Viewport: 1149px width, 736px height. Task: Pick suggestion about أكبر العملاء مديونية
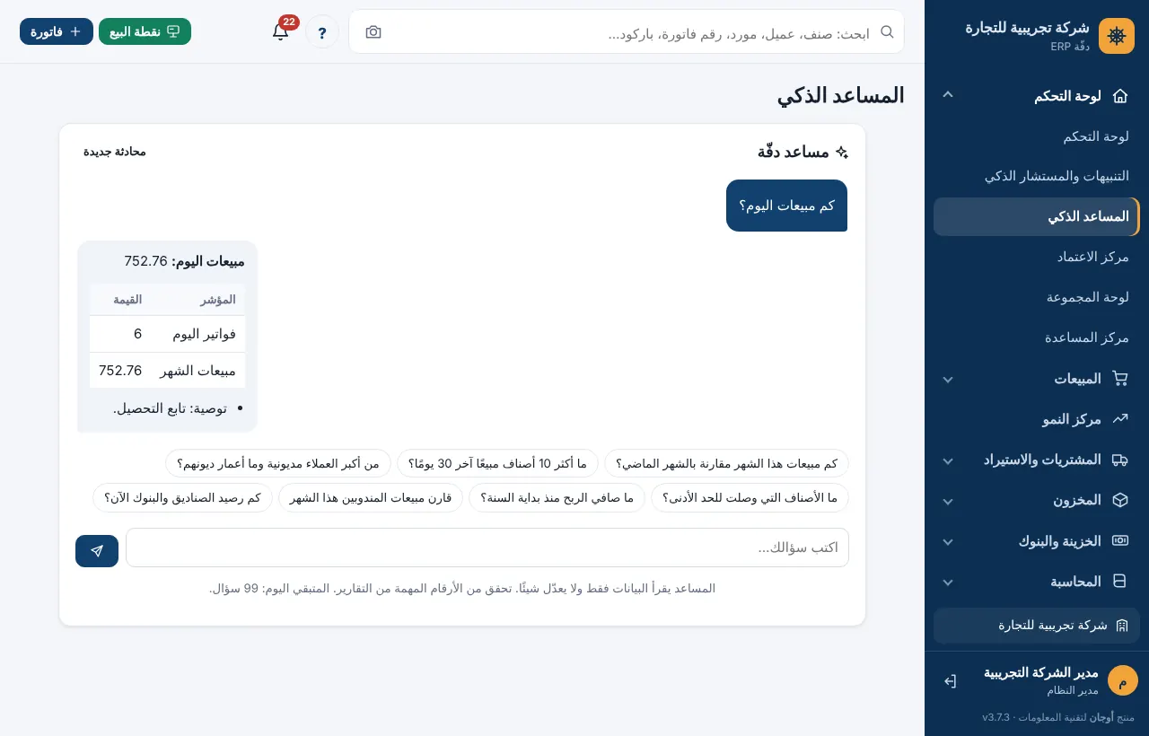tap(278, 463)
